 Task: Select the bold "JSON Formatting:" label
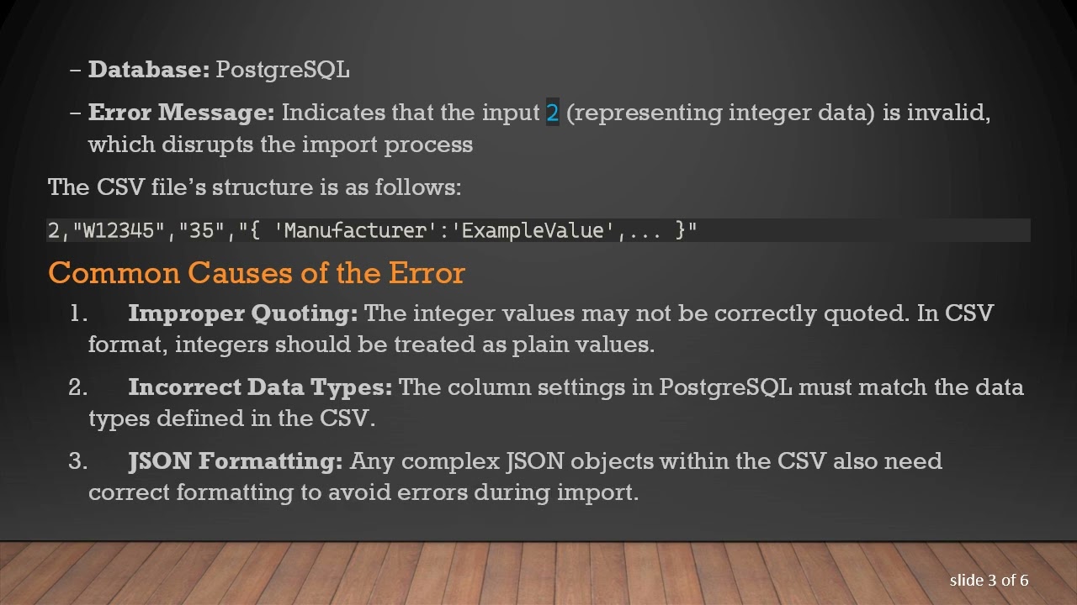(236, 461)
